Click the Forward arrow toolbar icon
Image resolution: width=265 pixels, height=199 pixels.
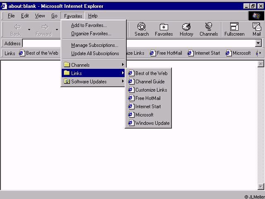(x=45, y=27)
